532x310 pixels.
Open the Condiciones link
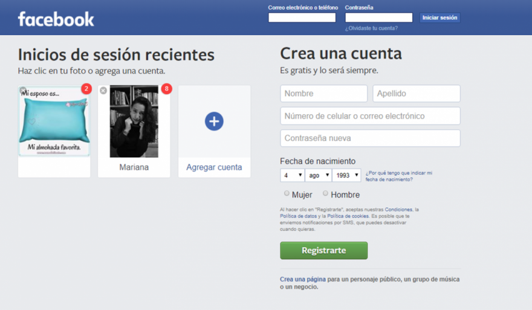tap(398, 210)
